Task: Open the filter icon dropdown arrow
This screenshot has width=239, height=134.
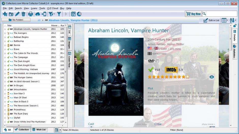Action: click(54, 14)
